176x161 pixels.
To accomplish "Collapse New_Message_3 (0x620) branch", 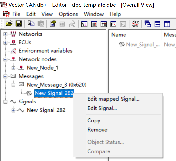I will coord(13,85).
